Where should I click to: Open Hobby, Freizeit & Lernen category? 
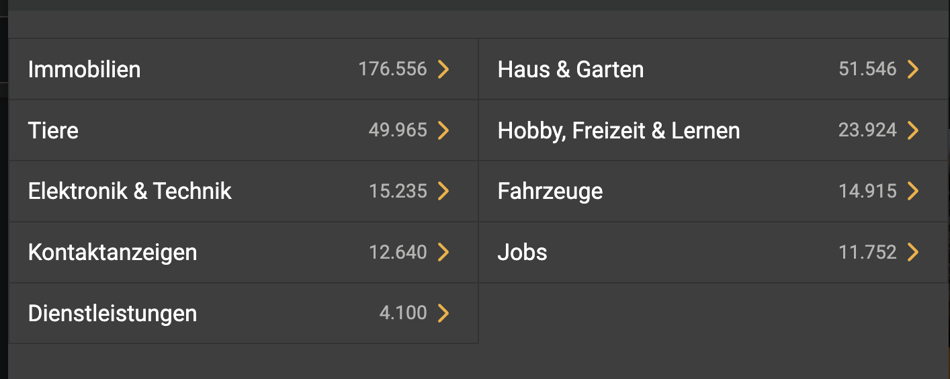(618, 130)
